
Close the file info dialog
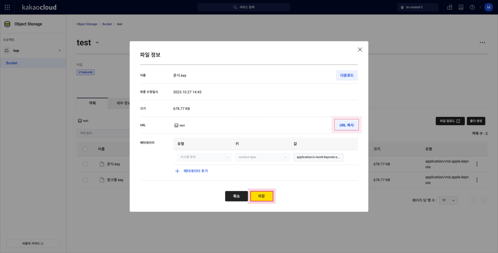[x=360, y=49]
